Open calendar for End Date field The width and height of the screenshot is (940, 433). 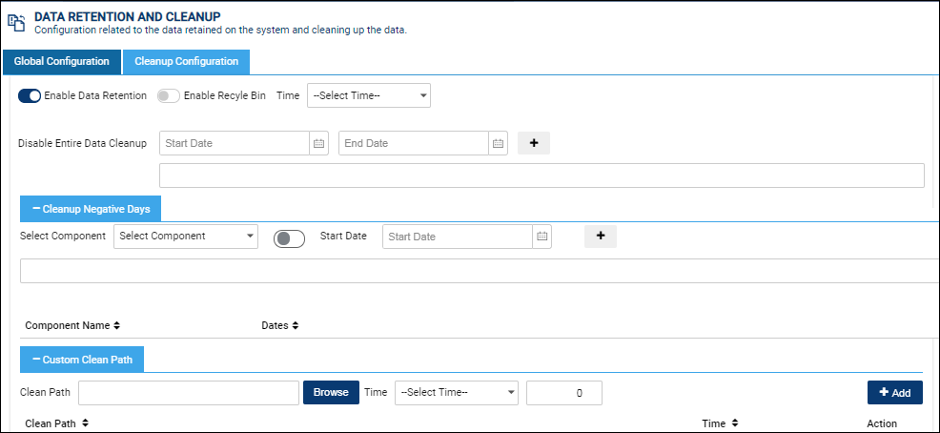[x=498, y=143]
